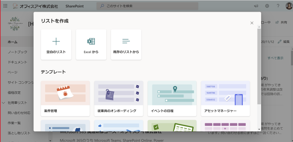The image size is (293, 142).
Task: Open ドキュメント in the left navigation
Action: tap(17, 62)
